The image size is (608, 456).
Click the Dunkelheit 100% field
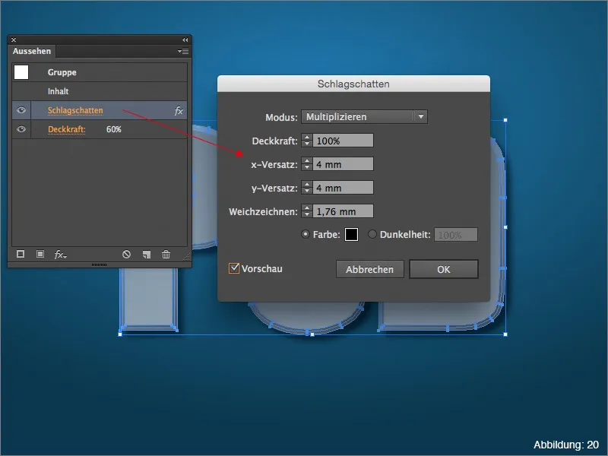[456, 235]
